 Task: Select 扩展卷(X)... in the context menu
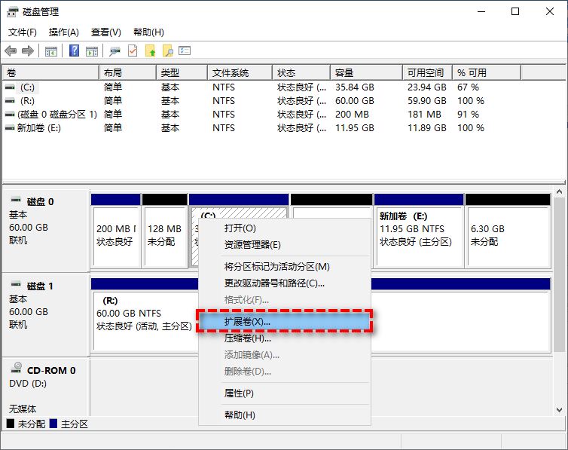247,322
